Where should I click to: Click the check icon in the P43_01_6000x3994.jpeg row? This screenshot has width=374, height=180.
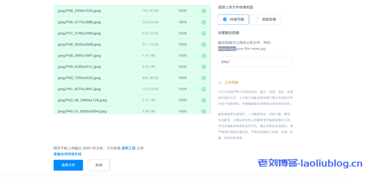pyautogui.click(x=204, y=111)
